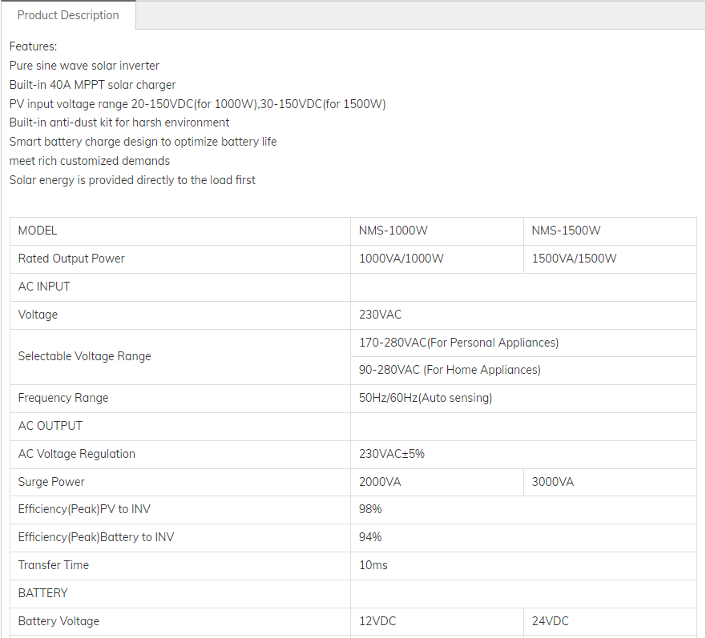Select the 'Transfer Time' row label

[54, 565]
